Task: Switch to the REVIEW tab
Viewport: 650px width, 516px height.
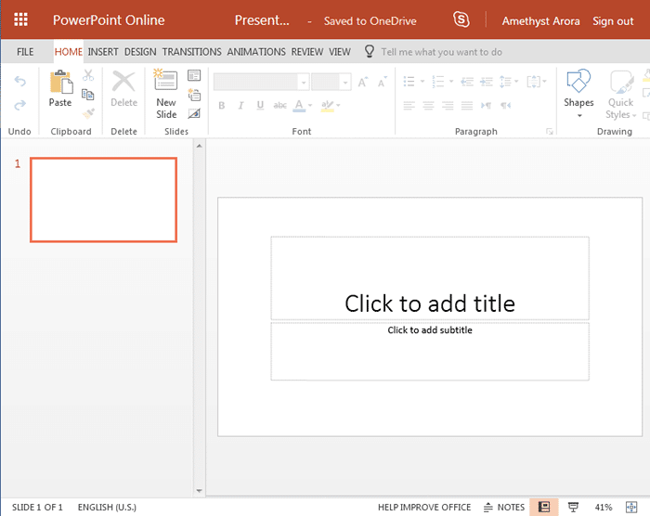Action: pyautogui.click(x=306, y=52)
